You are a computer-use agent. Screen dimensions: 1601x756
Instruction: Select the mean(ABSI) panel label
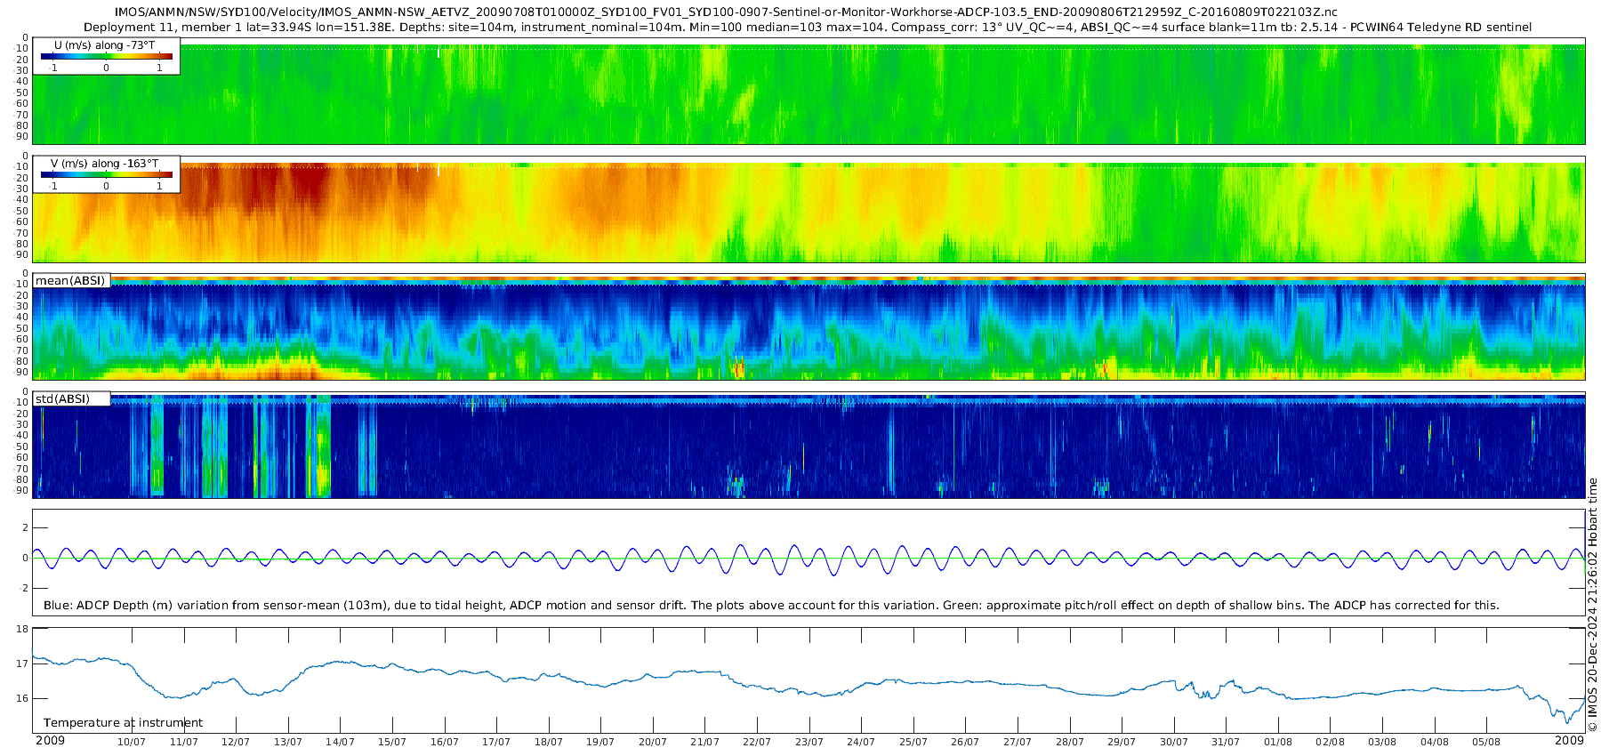[x=71, y=281]
